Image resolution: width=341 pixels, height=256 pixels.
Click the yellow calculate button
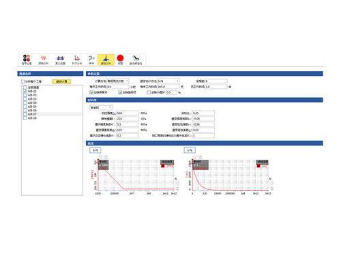click(x=61, y=81)
